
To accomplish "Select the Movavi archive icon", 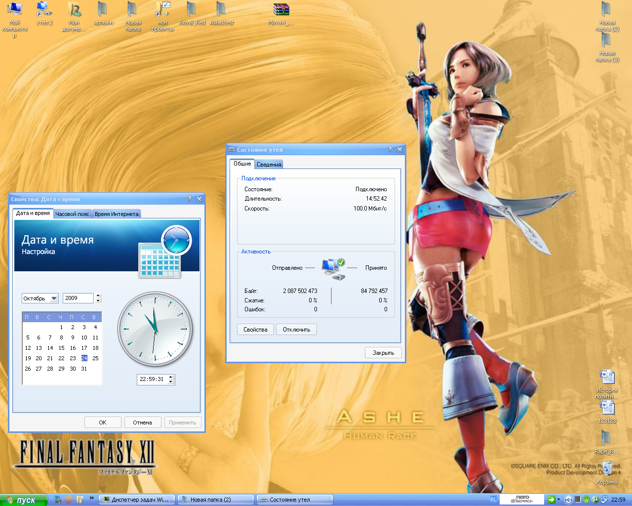I will (x=281, y=10).
